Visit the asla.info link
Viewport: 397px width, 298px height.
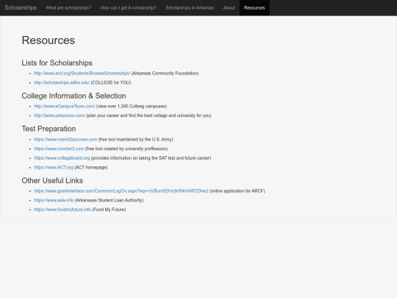coord(54,200)
